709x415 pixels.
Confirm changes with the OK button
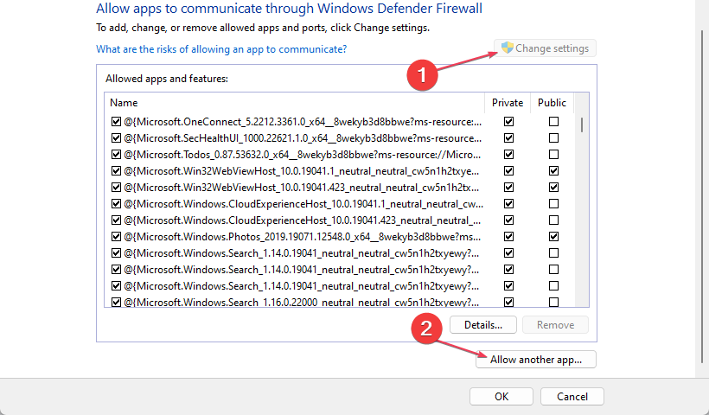pyautogui.click(x=501, y=397)
